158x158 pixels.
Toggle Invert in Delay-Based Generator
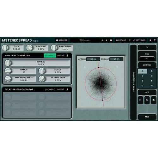pos(60,89)
